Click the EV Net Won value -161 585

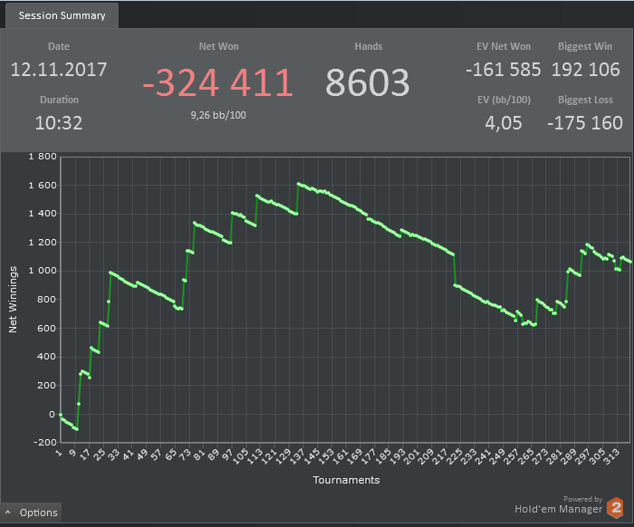[x=504, y=70]
